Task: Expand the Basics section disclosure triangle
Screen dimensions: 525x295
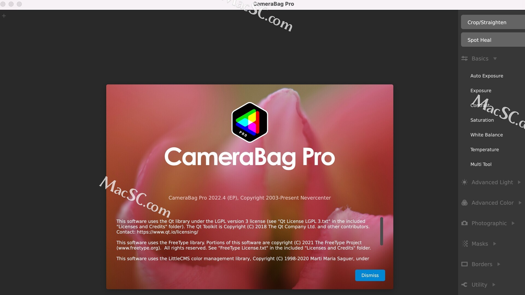Action: click(495, 58)
